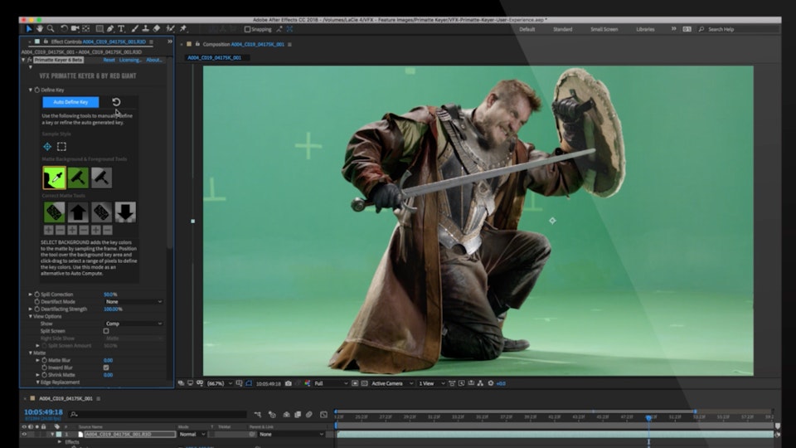Choose the rectangle sample style icon
796x448 pixels.
click(61, 146)
